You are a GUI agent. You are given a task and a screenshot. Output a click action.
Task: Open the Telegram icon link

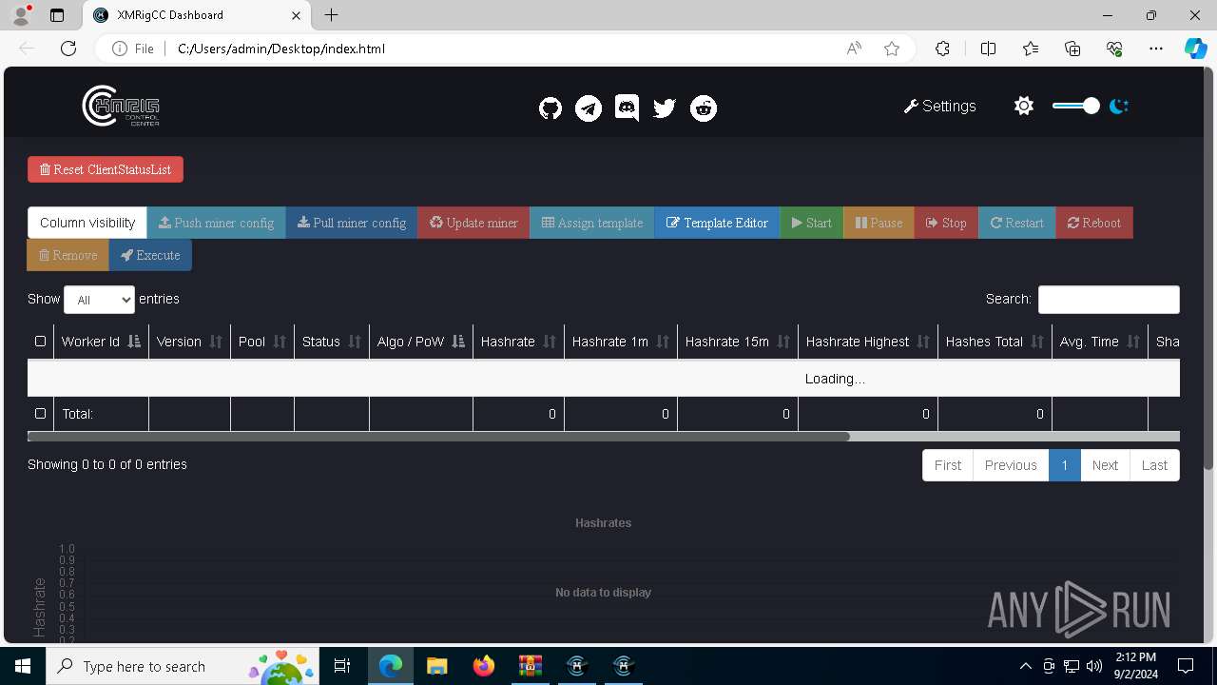pyautogui.click(x=589, y=108)
